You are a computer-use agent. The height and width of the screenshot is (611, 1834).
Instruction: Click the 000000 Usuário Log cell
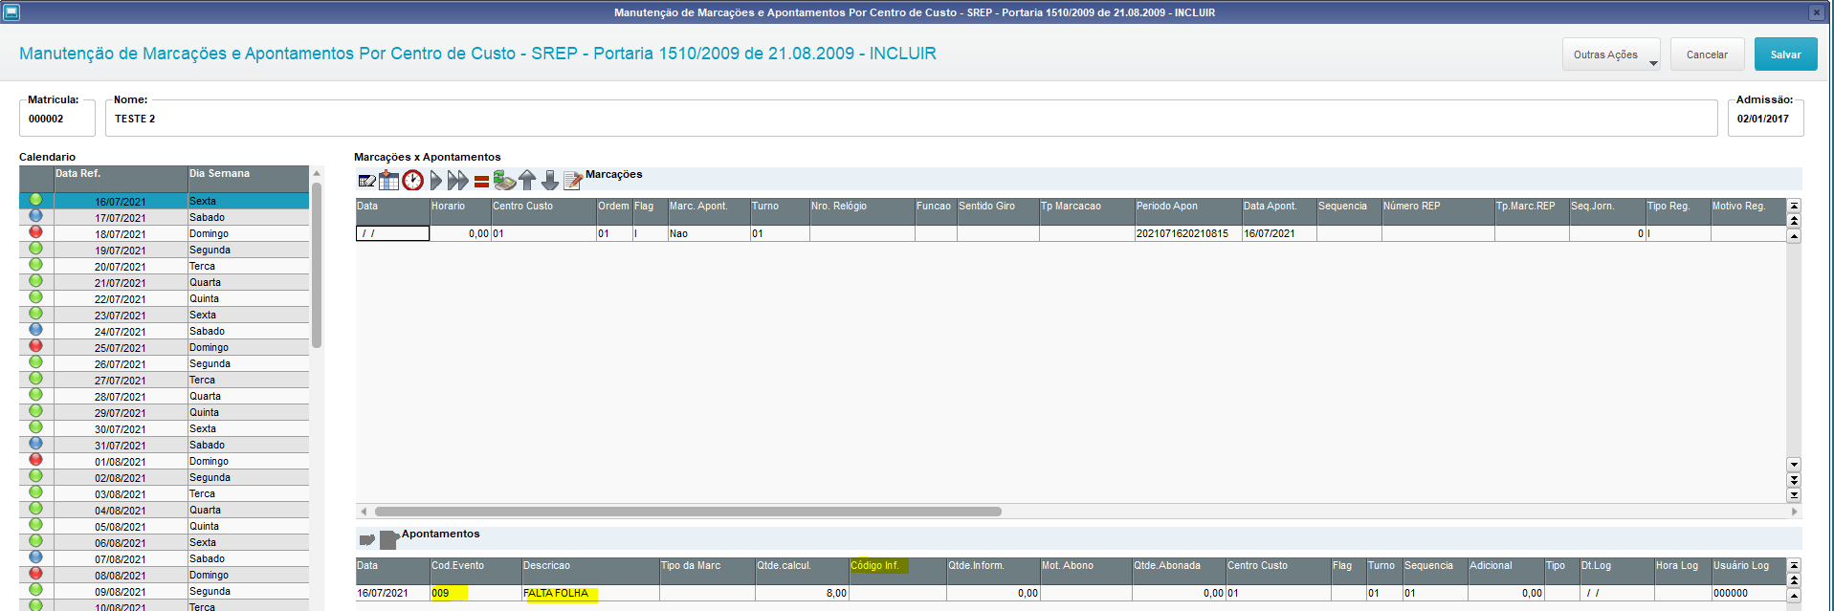(1748, 593)
